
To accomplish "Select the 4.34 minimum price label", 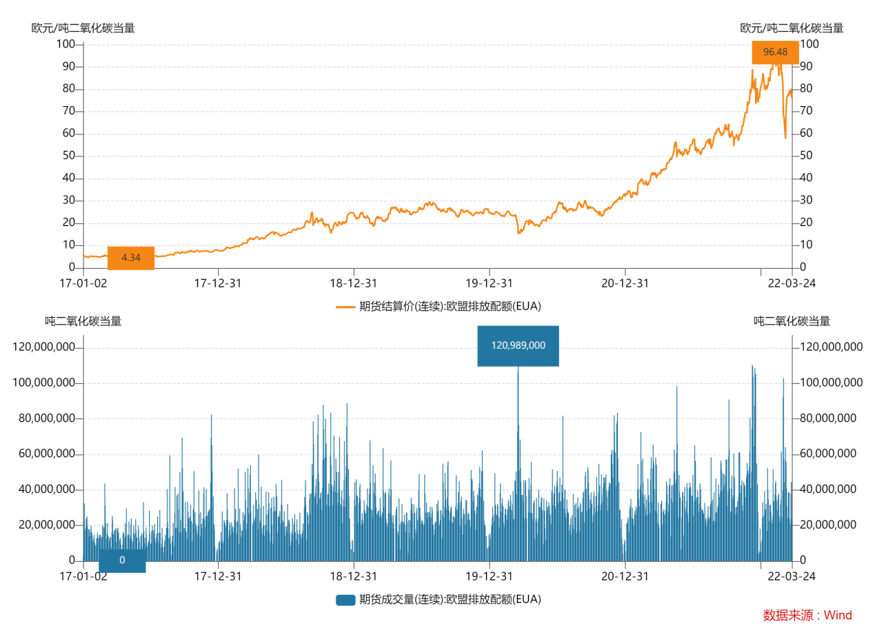I will click(131, 258).
